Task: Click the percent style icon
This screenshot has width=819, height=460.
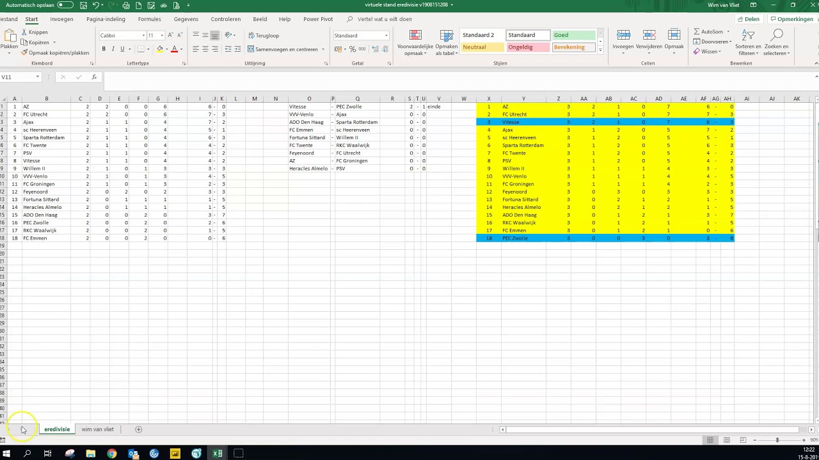Action: [353, 49]
